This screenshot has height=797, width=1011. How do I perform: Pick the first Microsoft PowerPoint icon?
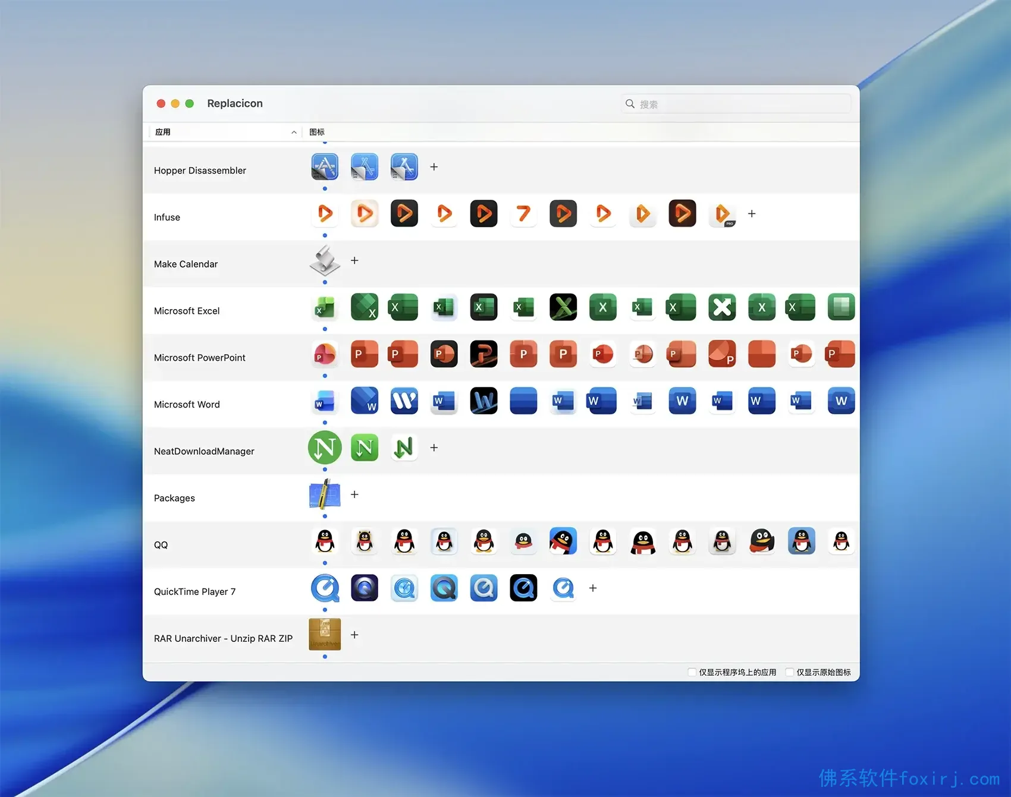[x=325, y=354]
